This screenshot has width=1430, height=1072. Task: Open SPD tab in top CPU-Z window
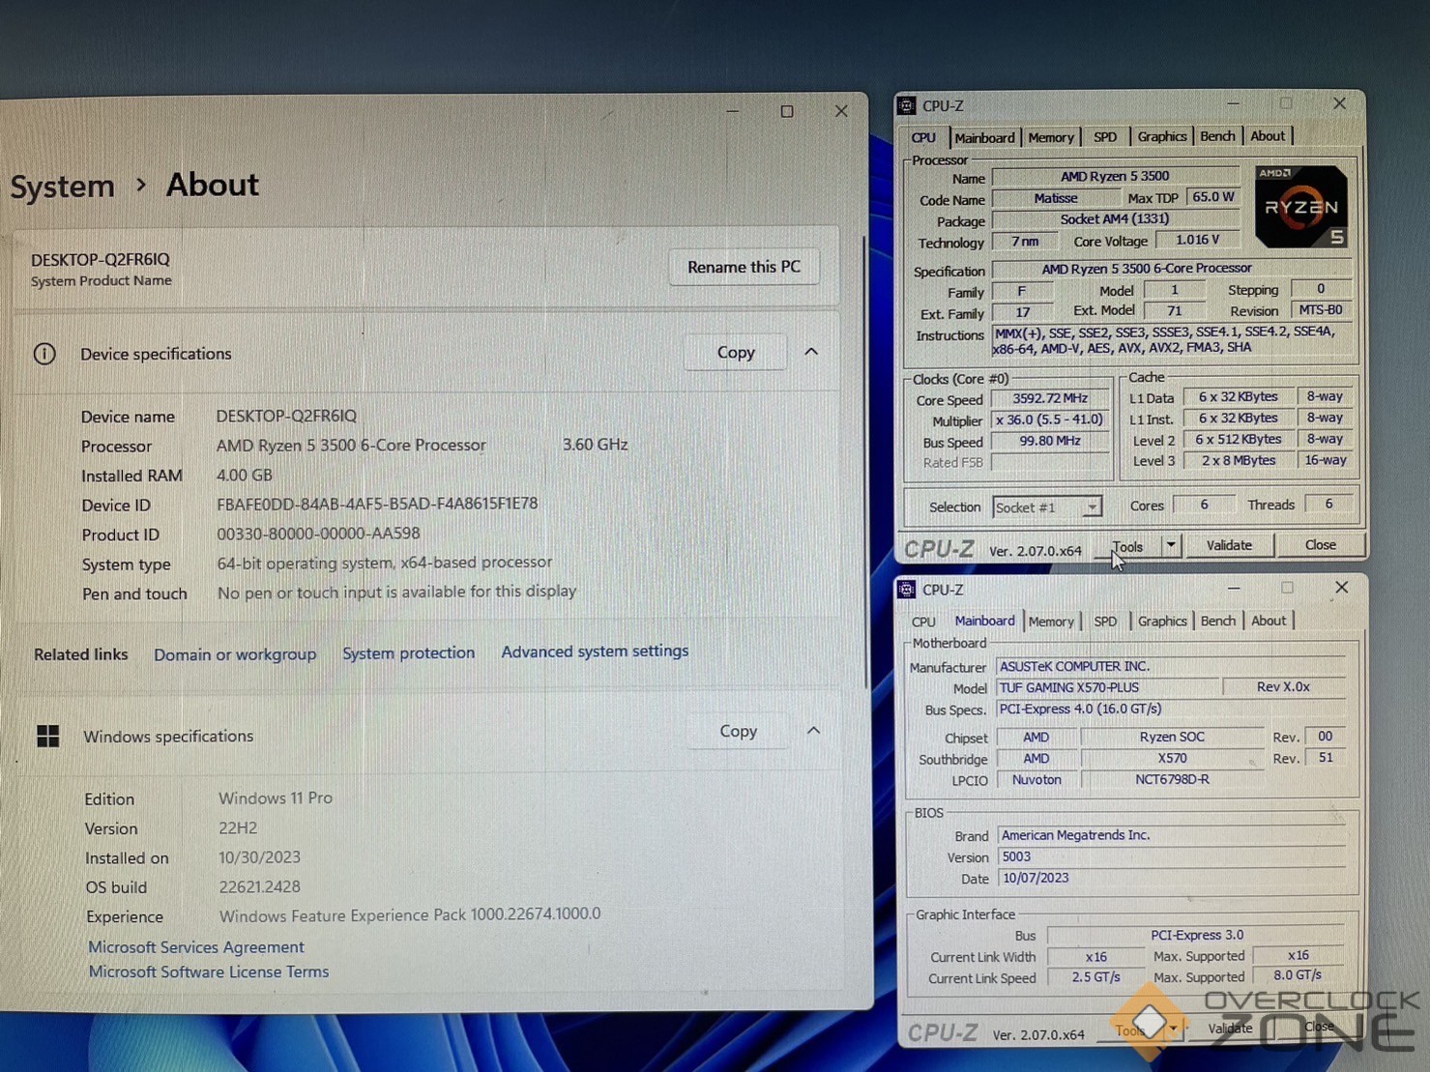(1105, 137)
